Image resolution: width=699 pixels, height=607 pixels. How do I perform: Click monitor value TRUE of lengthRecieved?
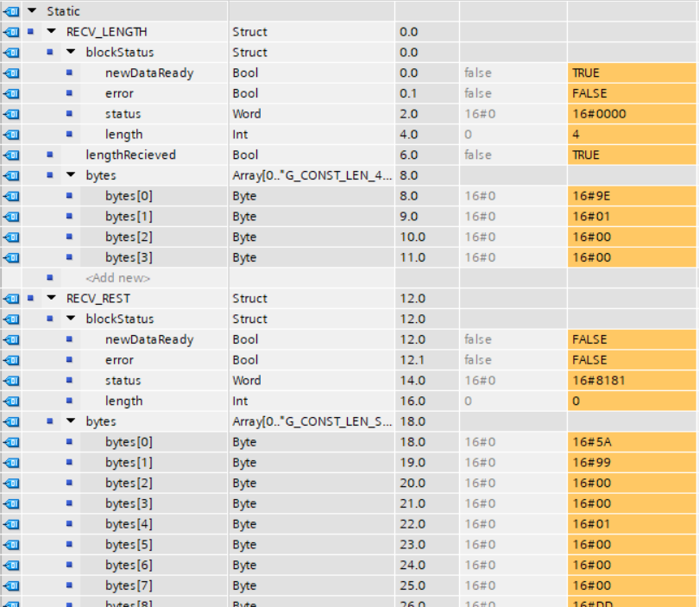pos(632,155)
